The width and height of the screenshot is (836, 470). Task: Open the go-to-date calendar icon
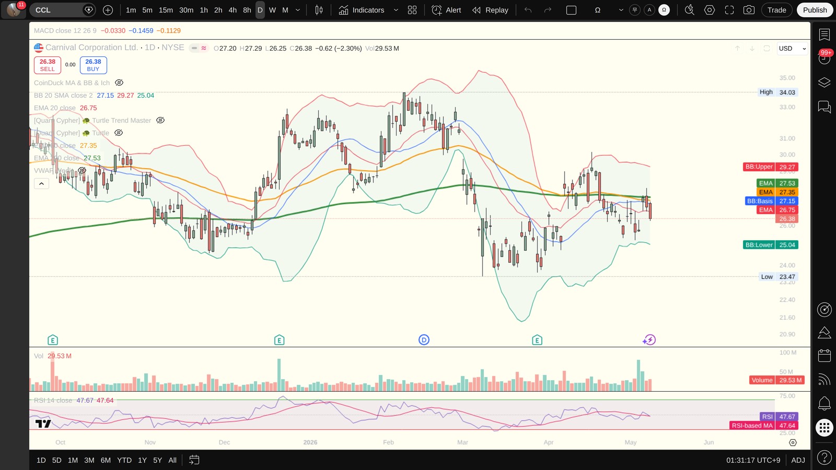[194, 460]
